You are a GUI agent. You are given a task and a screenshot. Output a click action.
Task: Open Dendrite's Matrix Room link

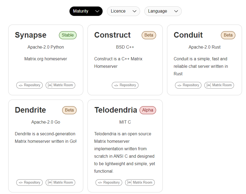pyautogui.click(x=61, y=183)
